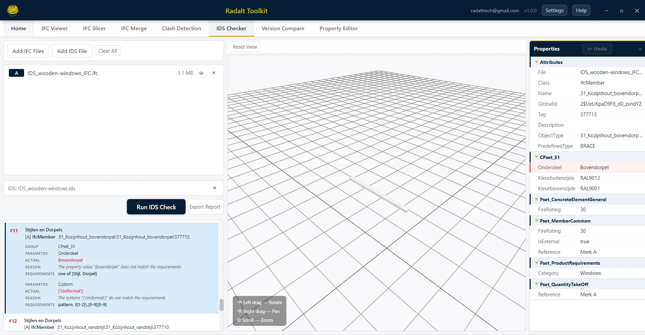This screenshot has width=645, height=335.
Task: Toggle visibility of the IFC file with eye icon
Action: click(x=201, y=73)
